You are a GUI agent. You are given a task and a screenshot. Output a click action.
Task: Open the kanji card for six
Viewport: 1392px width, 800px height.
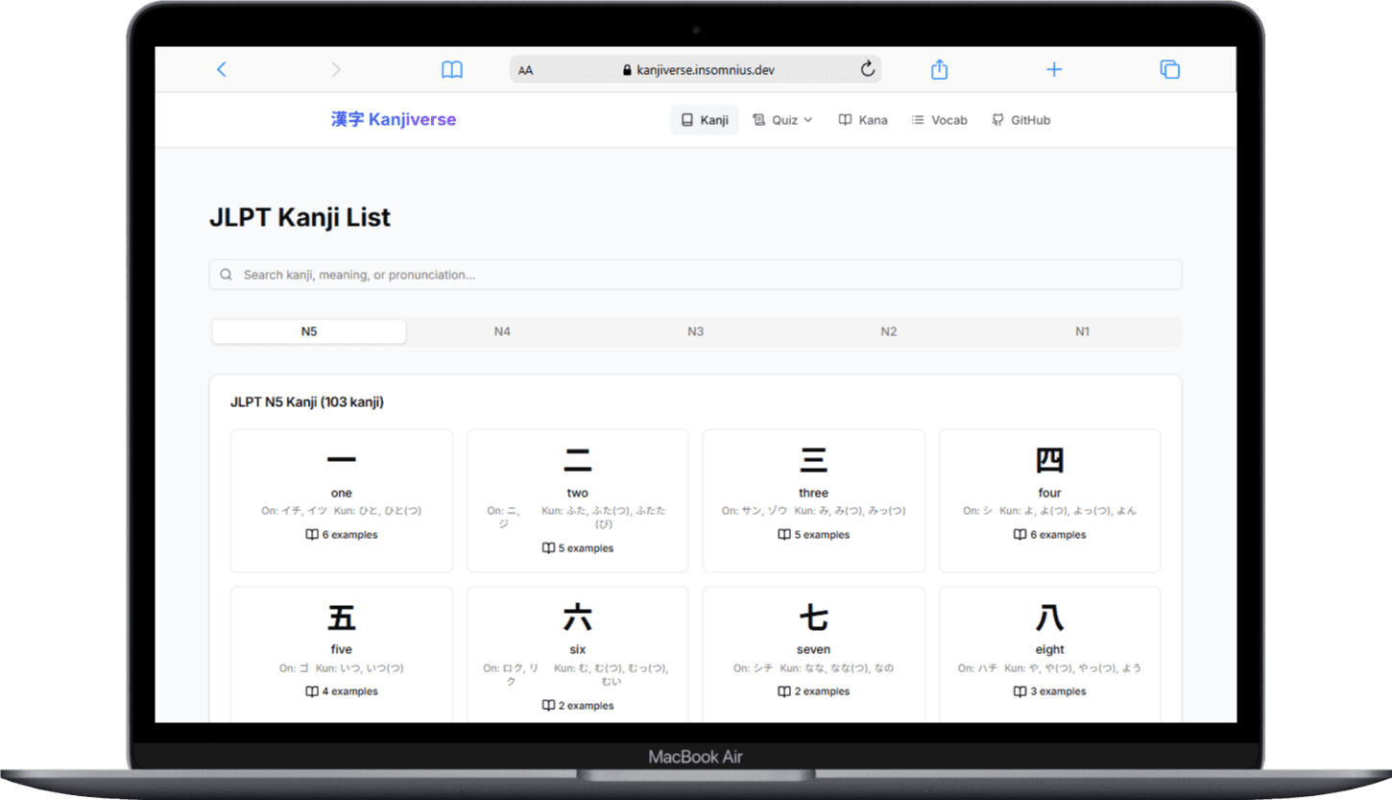[x=578, y=655]
